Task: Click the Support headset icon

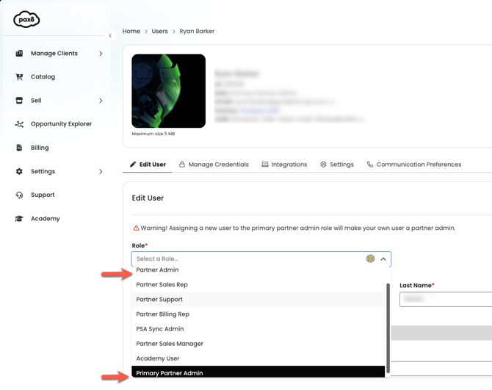Action: click(x=19, y=195)
